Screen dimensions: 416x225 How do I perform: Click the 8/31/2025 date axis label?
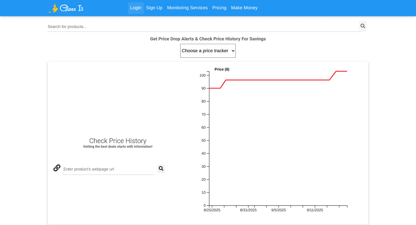pyautogui.click(x=248, y=210)
